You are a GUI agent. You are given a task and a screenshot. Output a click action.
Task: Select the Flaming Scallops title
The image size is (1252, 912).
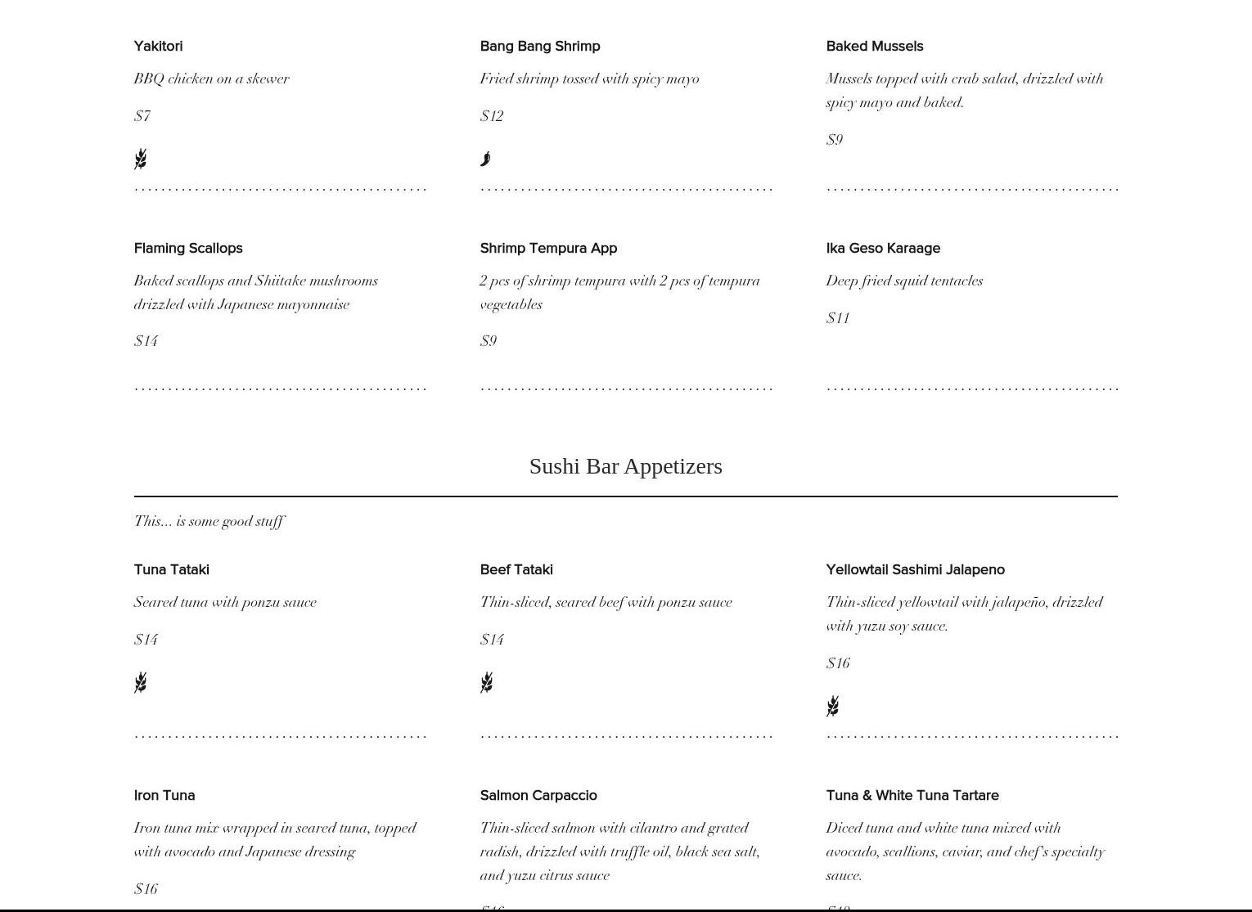[188, 249]
